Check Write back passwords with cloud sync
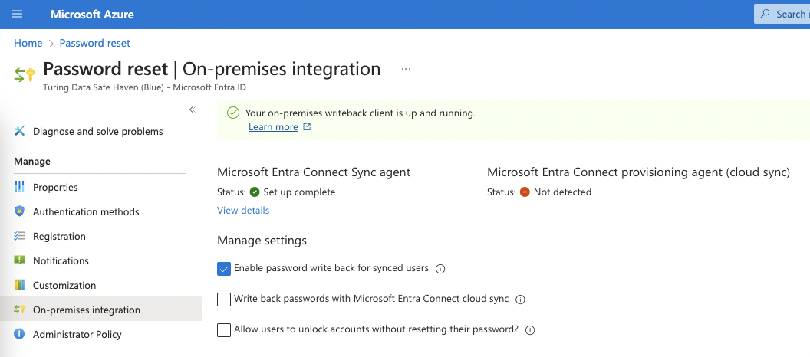 pyautogui.click(x=224, y=300)
